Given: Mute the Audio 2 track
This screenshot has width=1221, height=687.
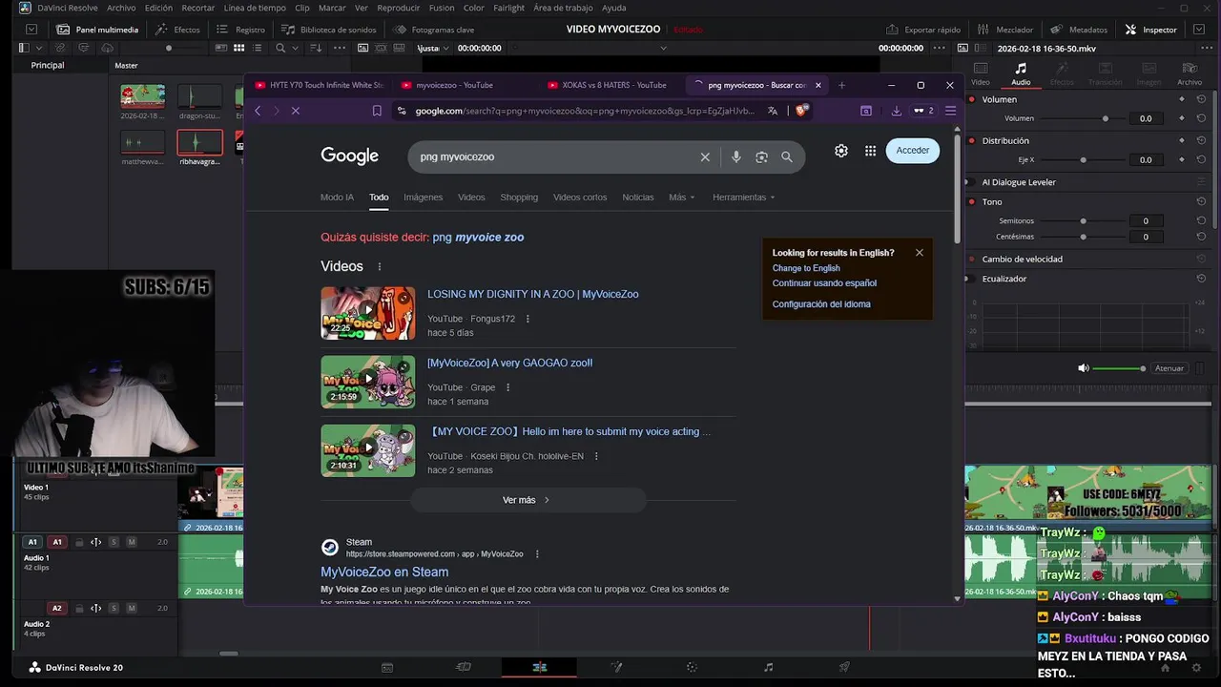Looking at the screenshot, I should click(x=132, y=608).
